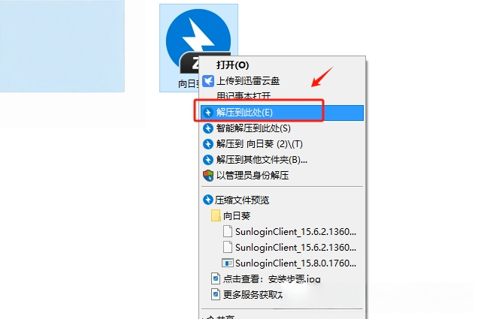Click the yellow 向日葵 folder icon in preview
Image resolution: width=481 pixels, height=319 pixels.
[x=216, y=215]
